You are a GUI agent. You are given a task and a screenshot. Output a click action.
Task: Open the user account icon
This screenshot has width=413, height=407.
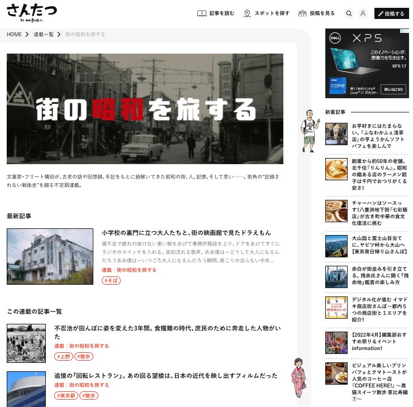363,13
